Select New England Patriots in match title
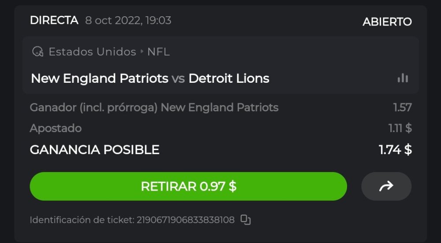The width and height of the screenshot is (441, 243). click(100, 79)
